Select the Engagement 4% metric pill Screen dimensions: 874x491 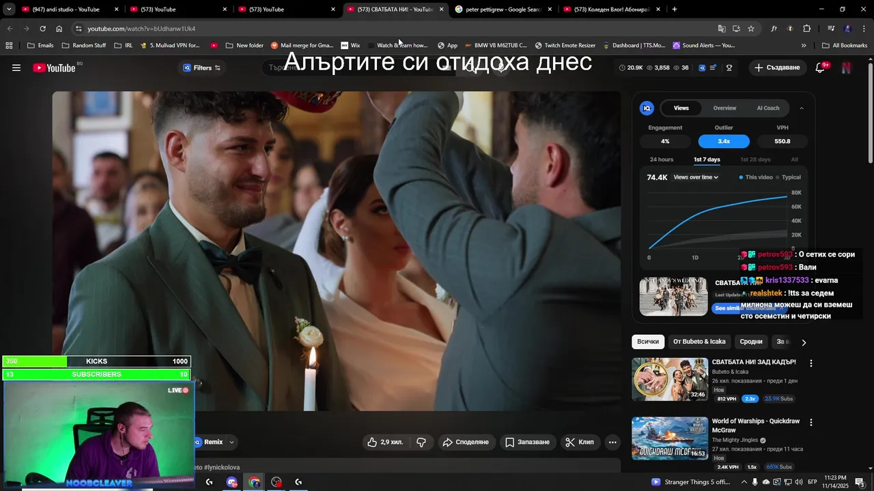665,141
